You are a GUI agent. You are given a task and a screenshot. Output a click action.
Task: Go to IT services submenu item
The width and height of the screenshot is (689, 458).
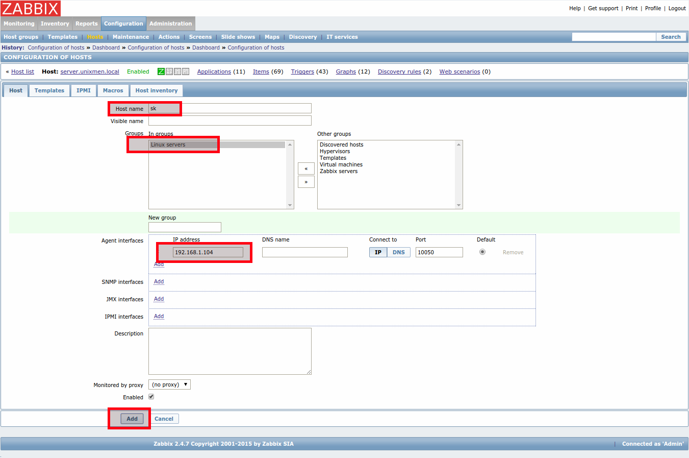coord(342,37)
